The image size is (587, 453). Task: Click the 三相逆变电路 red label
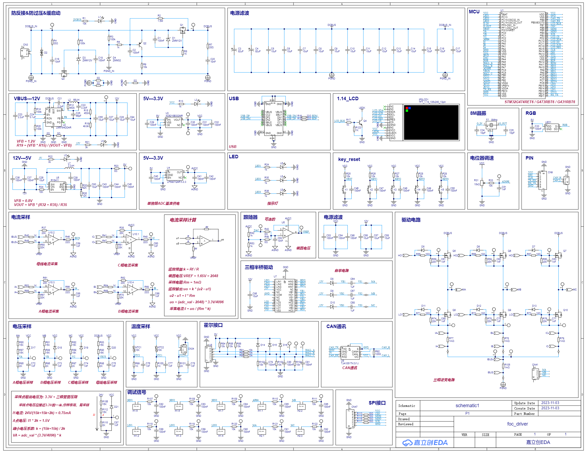444,380
